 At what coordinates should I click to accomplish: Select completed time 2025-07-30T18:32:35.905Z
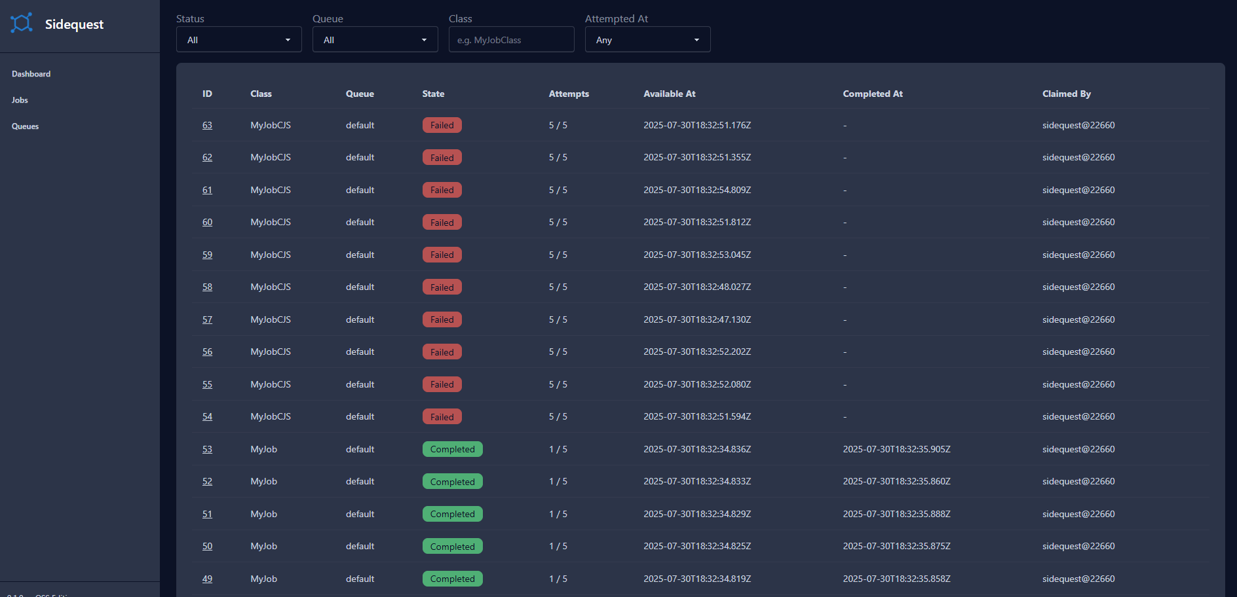click(896, 449)
